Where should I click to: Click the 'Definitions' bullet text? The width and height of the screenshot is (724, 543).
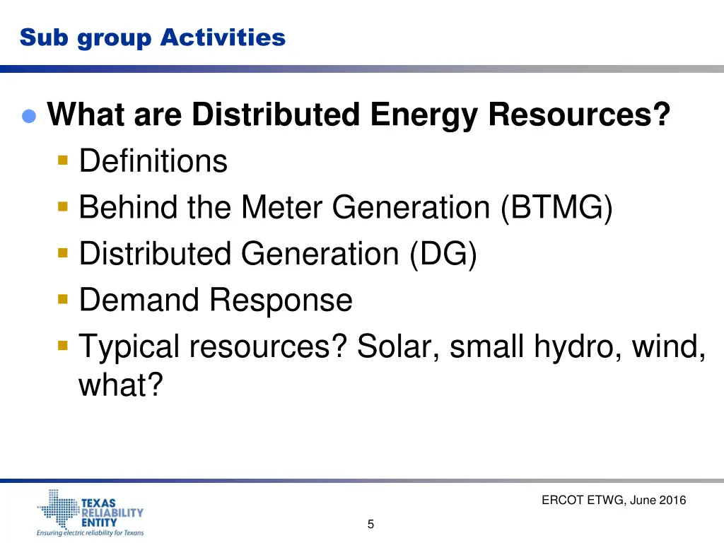(x=153, y=160)
